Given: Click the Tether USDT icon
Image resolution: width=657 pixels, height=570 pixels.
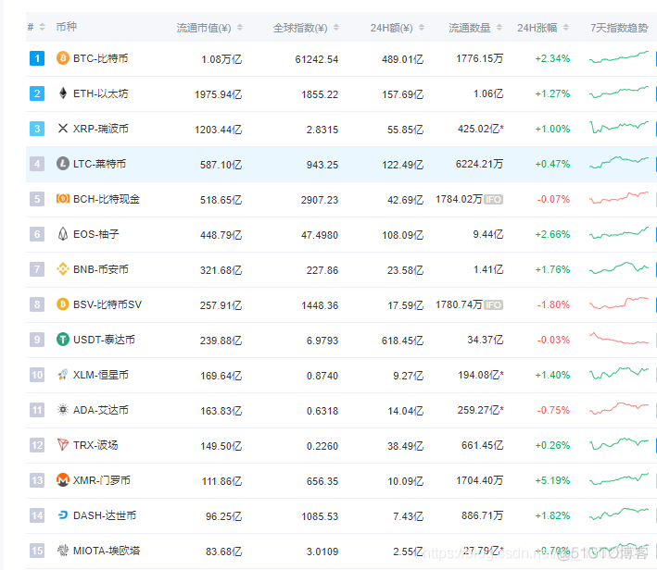Looking at the screenshot, I should tap(63, 339).
